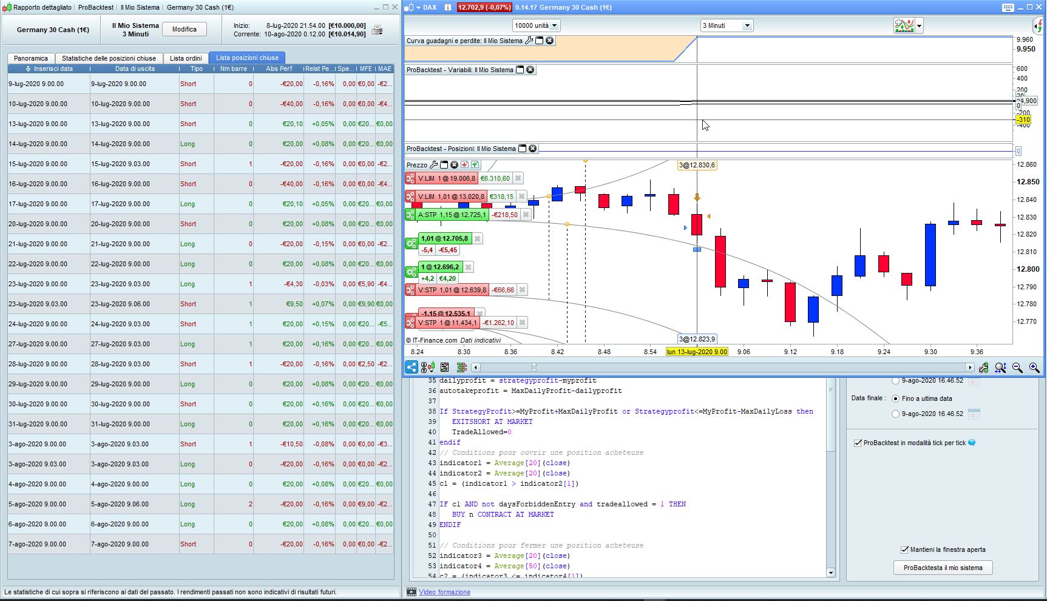Open the order list icon in chart toolbar
The image size is (1047, 601).
point(445,367)
